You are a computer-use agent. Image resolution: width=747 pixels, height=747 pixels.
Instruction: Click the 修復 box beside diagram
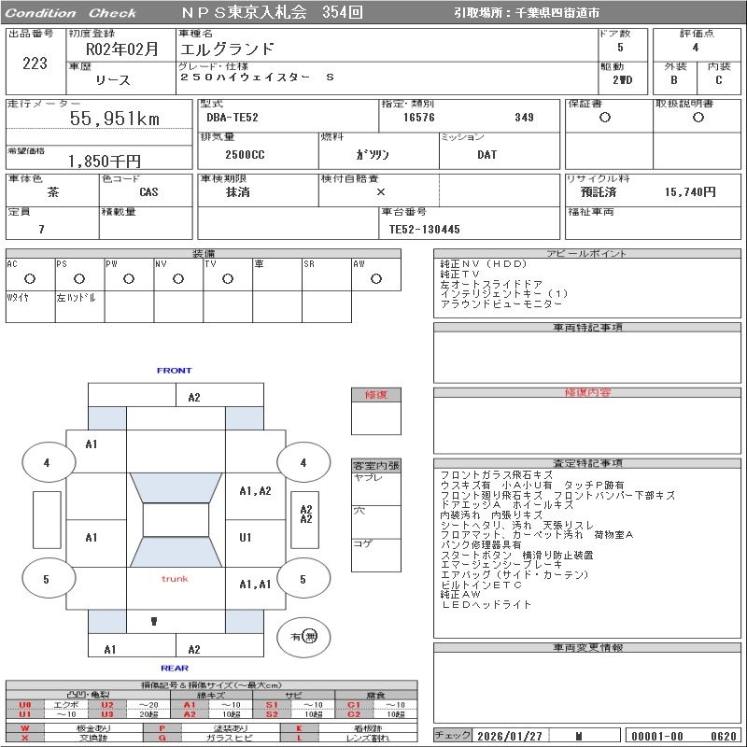(x=376, y=411)
